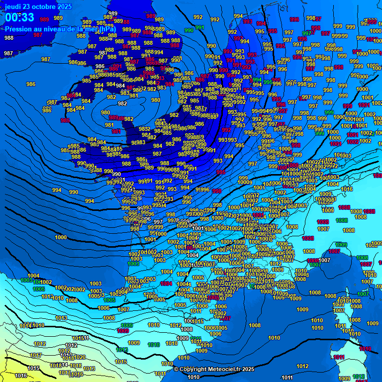Select the white 1016 pressure reading
The width and height of the screenshot is (382, 382).
coord(21,376)
